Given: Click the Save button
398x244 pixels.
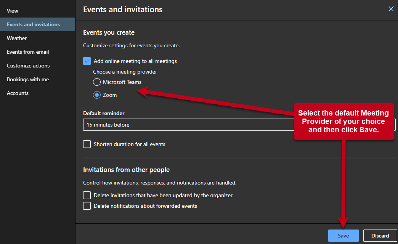Looking at the screenshot, I should 343,236.
